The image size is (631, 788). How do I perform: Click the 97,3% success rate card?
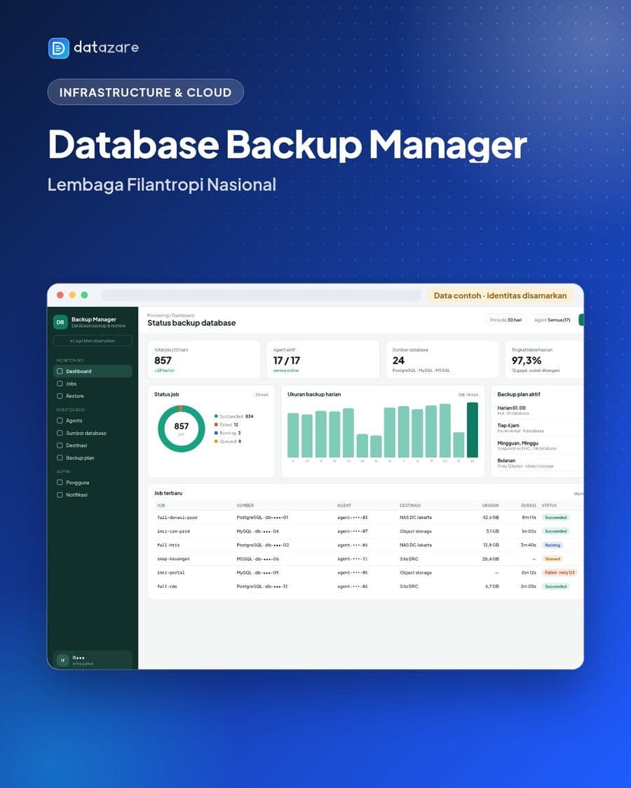[x=545, y=359]
